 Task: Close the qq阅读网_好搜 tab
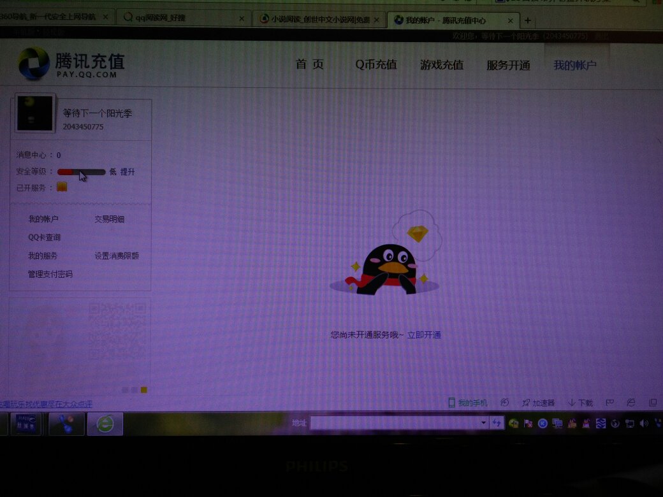click(242, 18)
